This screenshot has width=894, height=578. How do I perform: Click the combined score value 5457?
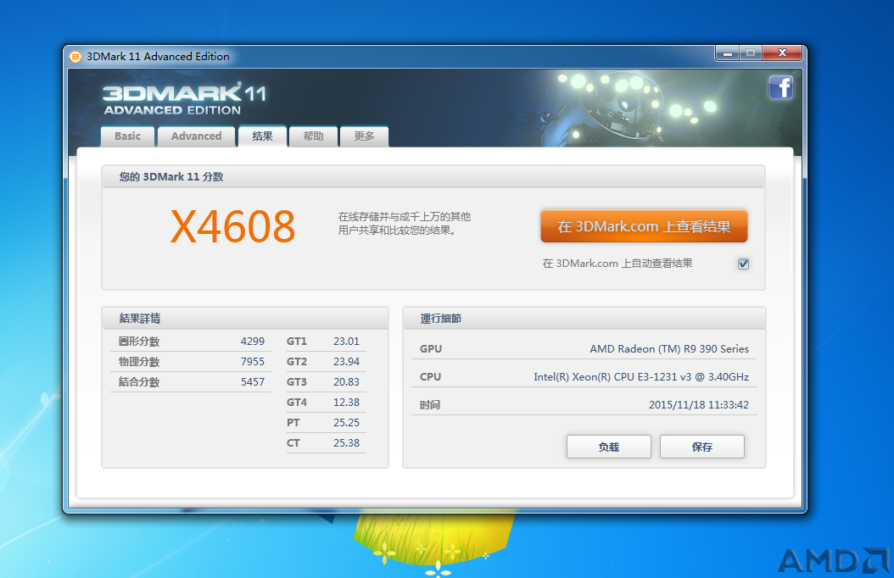(x=252, y=381)
